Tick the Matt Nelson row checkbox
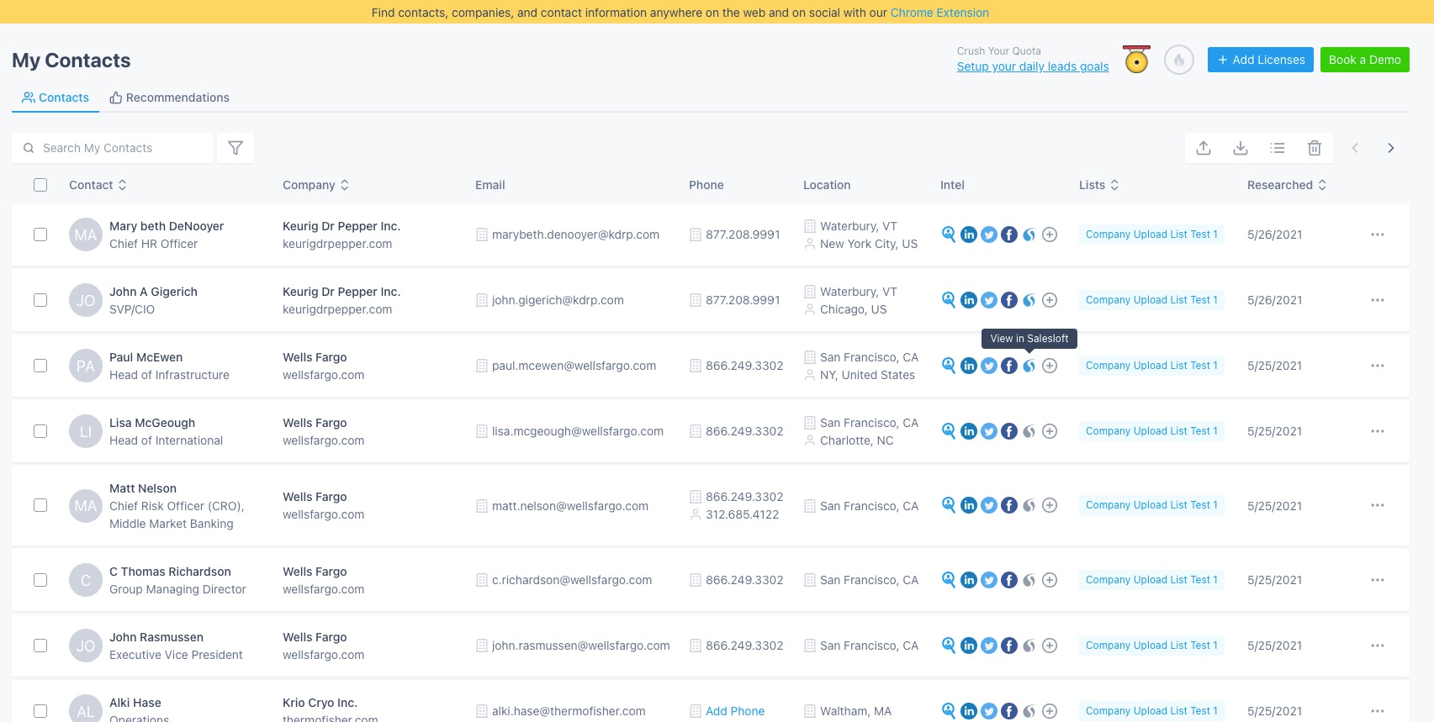The width and height of the screenshot is (1434, 722). (x=40, y=505)
